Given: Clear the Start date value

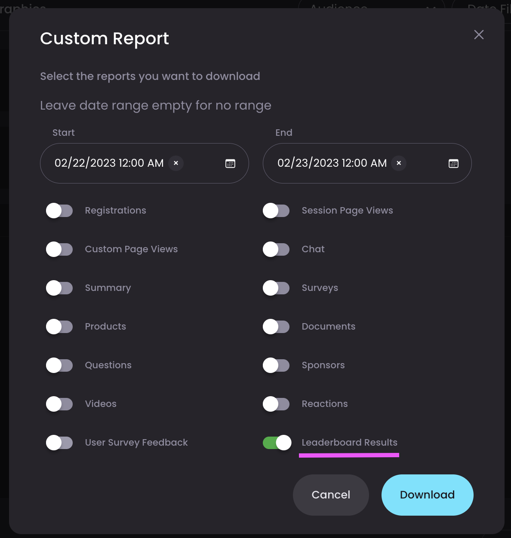Looking at the screenshot, I should coord(176,163).
